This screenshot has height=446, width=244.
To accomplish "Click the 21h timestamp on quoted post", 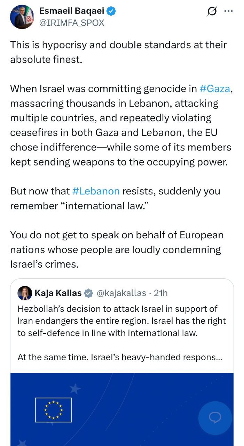I will point(161,293).
